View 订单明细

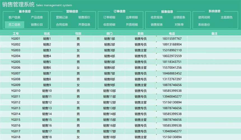click(x=109, y=17)
